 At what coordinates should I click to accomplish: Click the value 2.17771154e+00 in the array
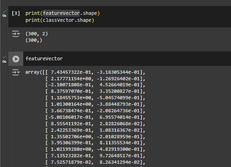pos(71,79)
